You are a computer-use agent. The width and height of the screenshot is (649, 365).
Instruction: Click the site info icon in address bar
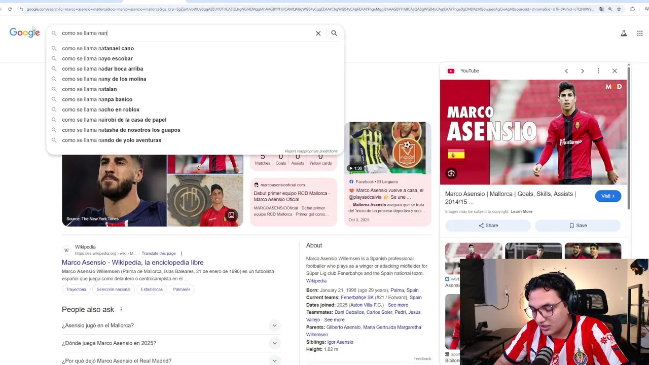pos(21,9)
